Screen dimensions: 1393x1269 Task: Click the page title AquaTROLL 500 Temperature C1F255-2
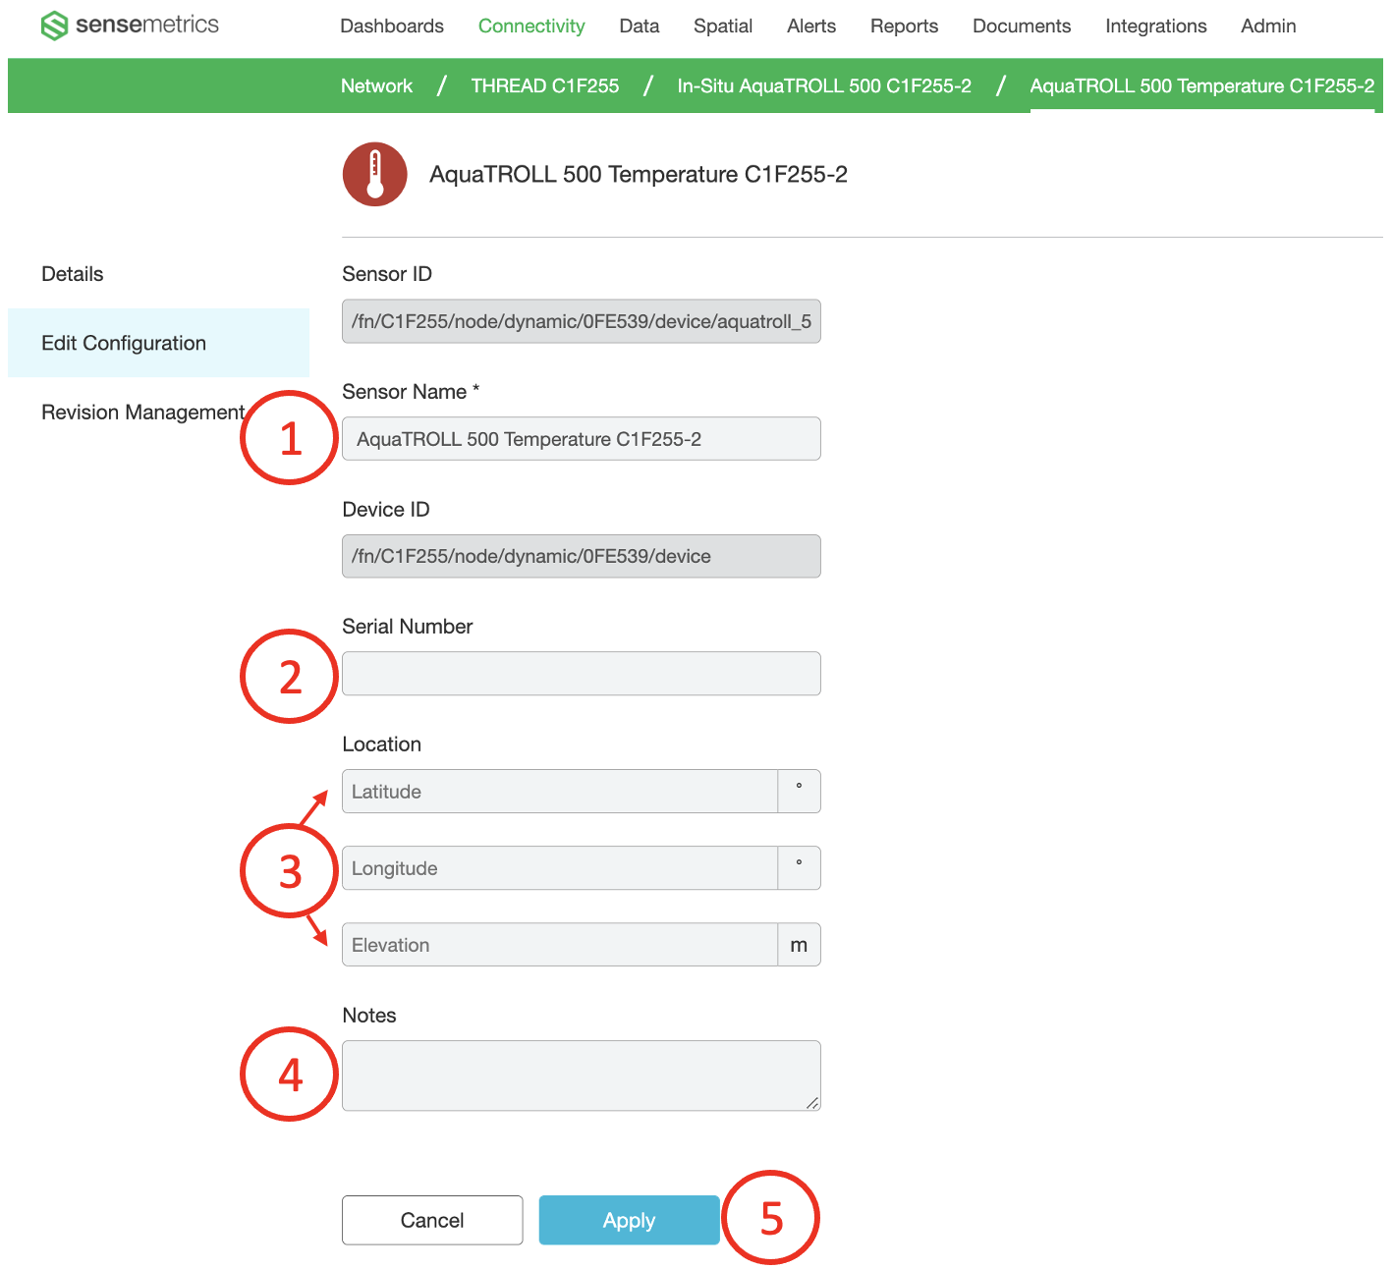tap(639, 175)
